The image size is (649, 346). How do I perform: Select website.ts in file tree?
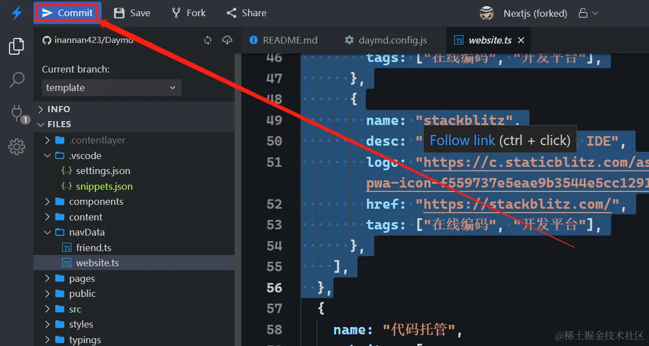134,263
